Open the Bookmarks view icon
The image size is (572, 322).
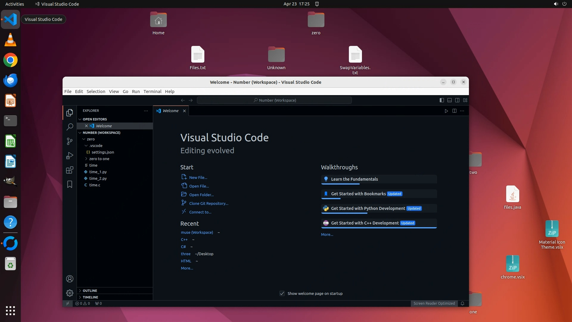click(x=69, y=184)
